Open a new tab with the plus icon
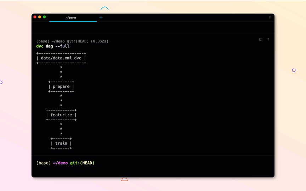 [x=101, y=18]
